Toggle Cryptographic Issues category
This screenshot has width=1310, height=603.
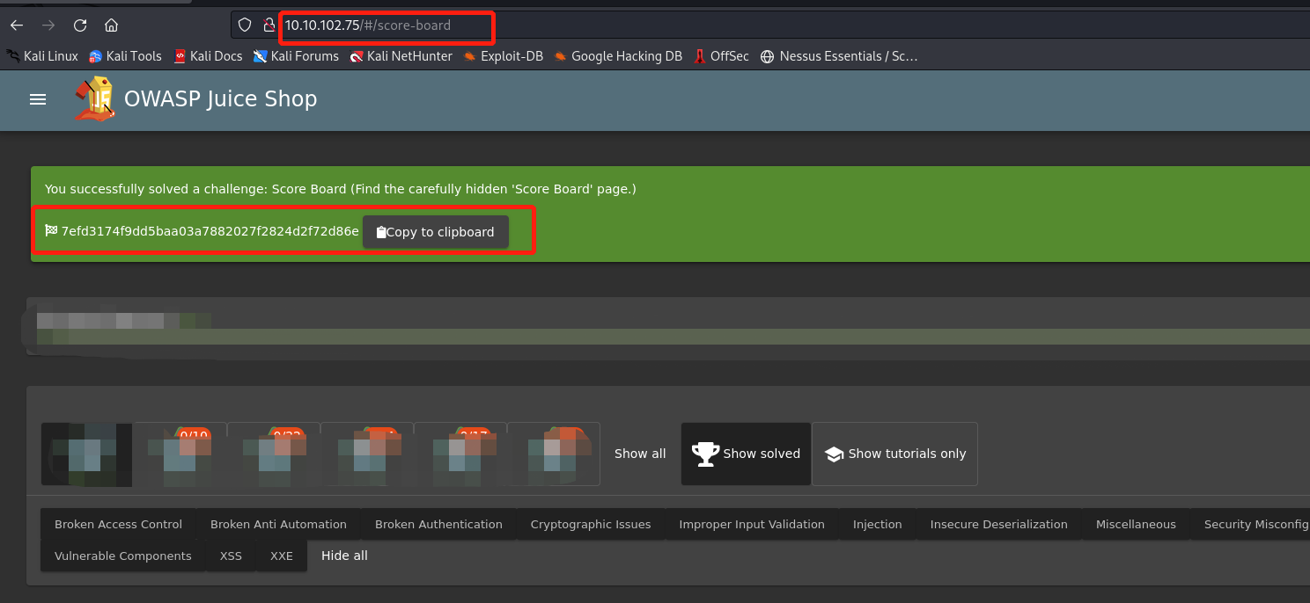coord(590,525)
